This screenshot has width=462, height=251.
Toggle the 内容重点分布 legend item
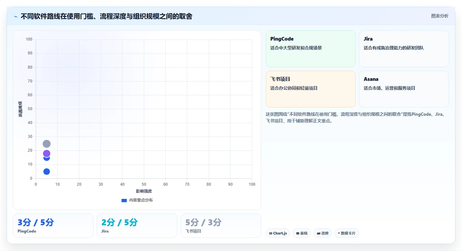click(137, 200)
